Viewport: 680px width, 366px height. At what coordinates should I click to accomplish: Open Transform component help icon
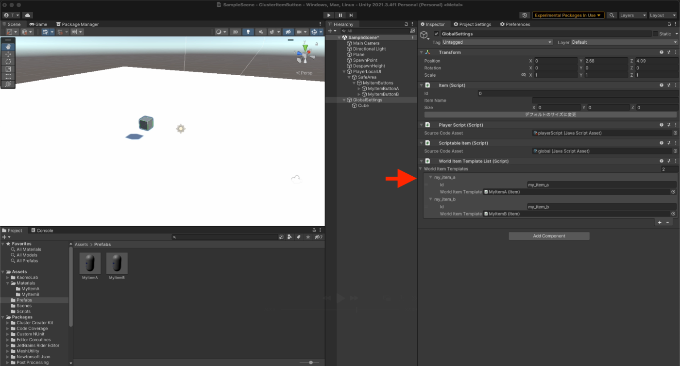662,52
